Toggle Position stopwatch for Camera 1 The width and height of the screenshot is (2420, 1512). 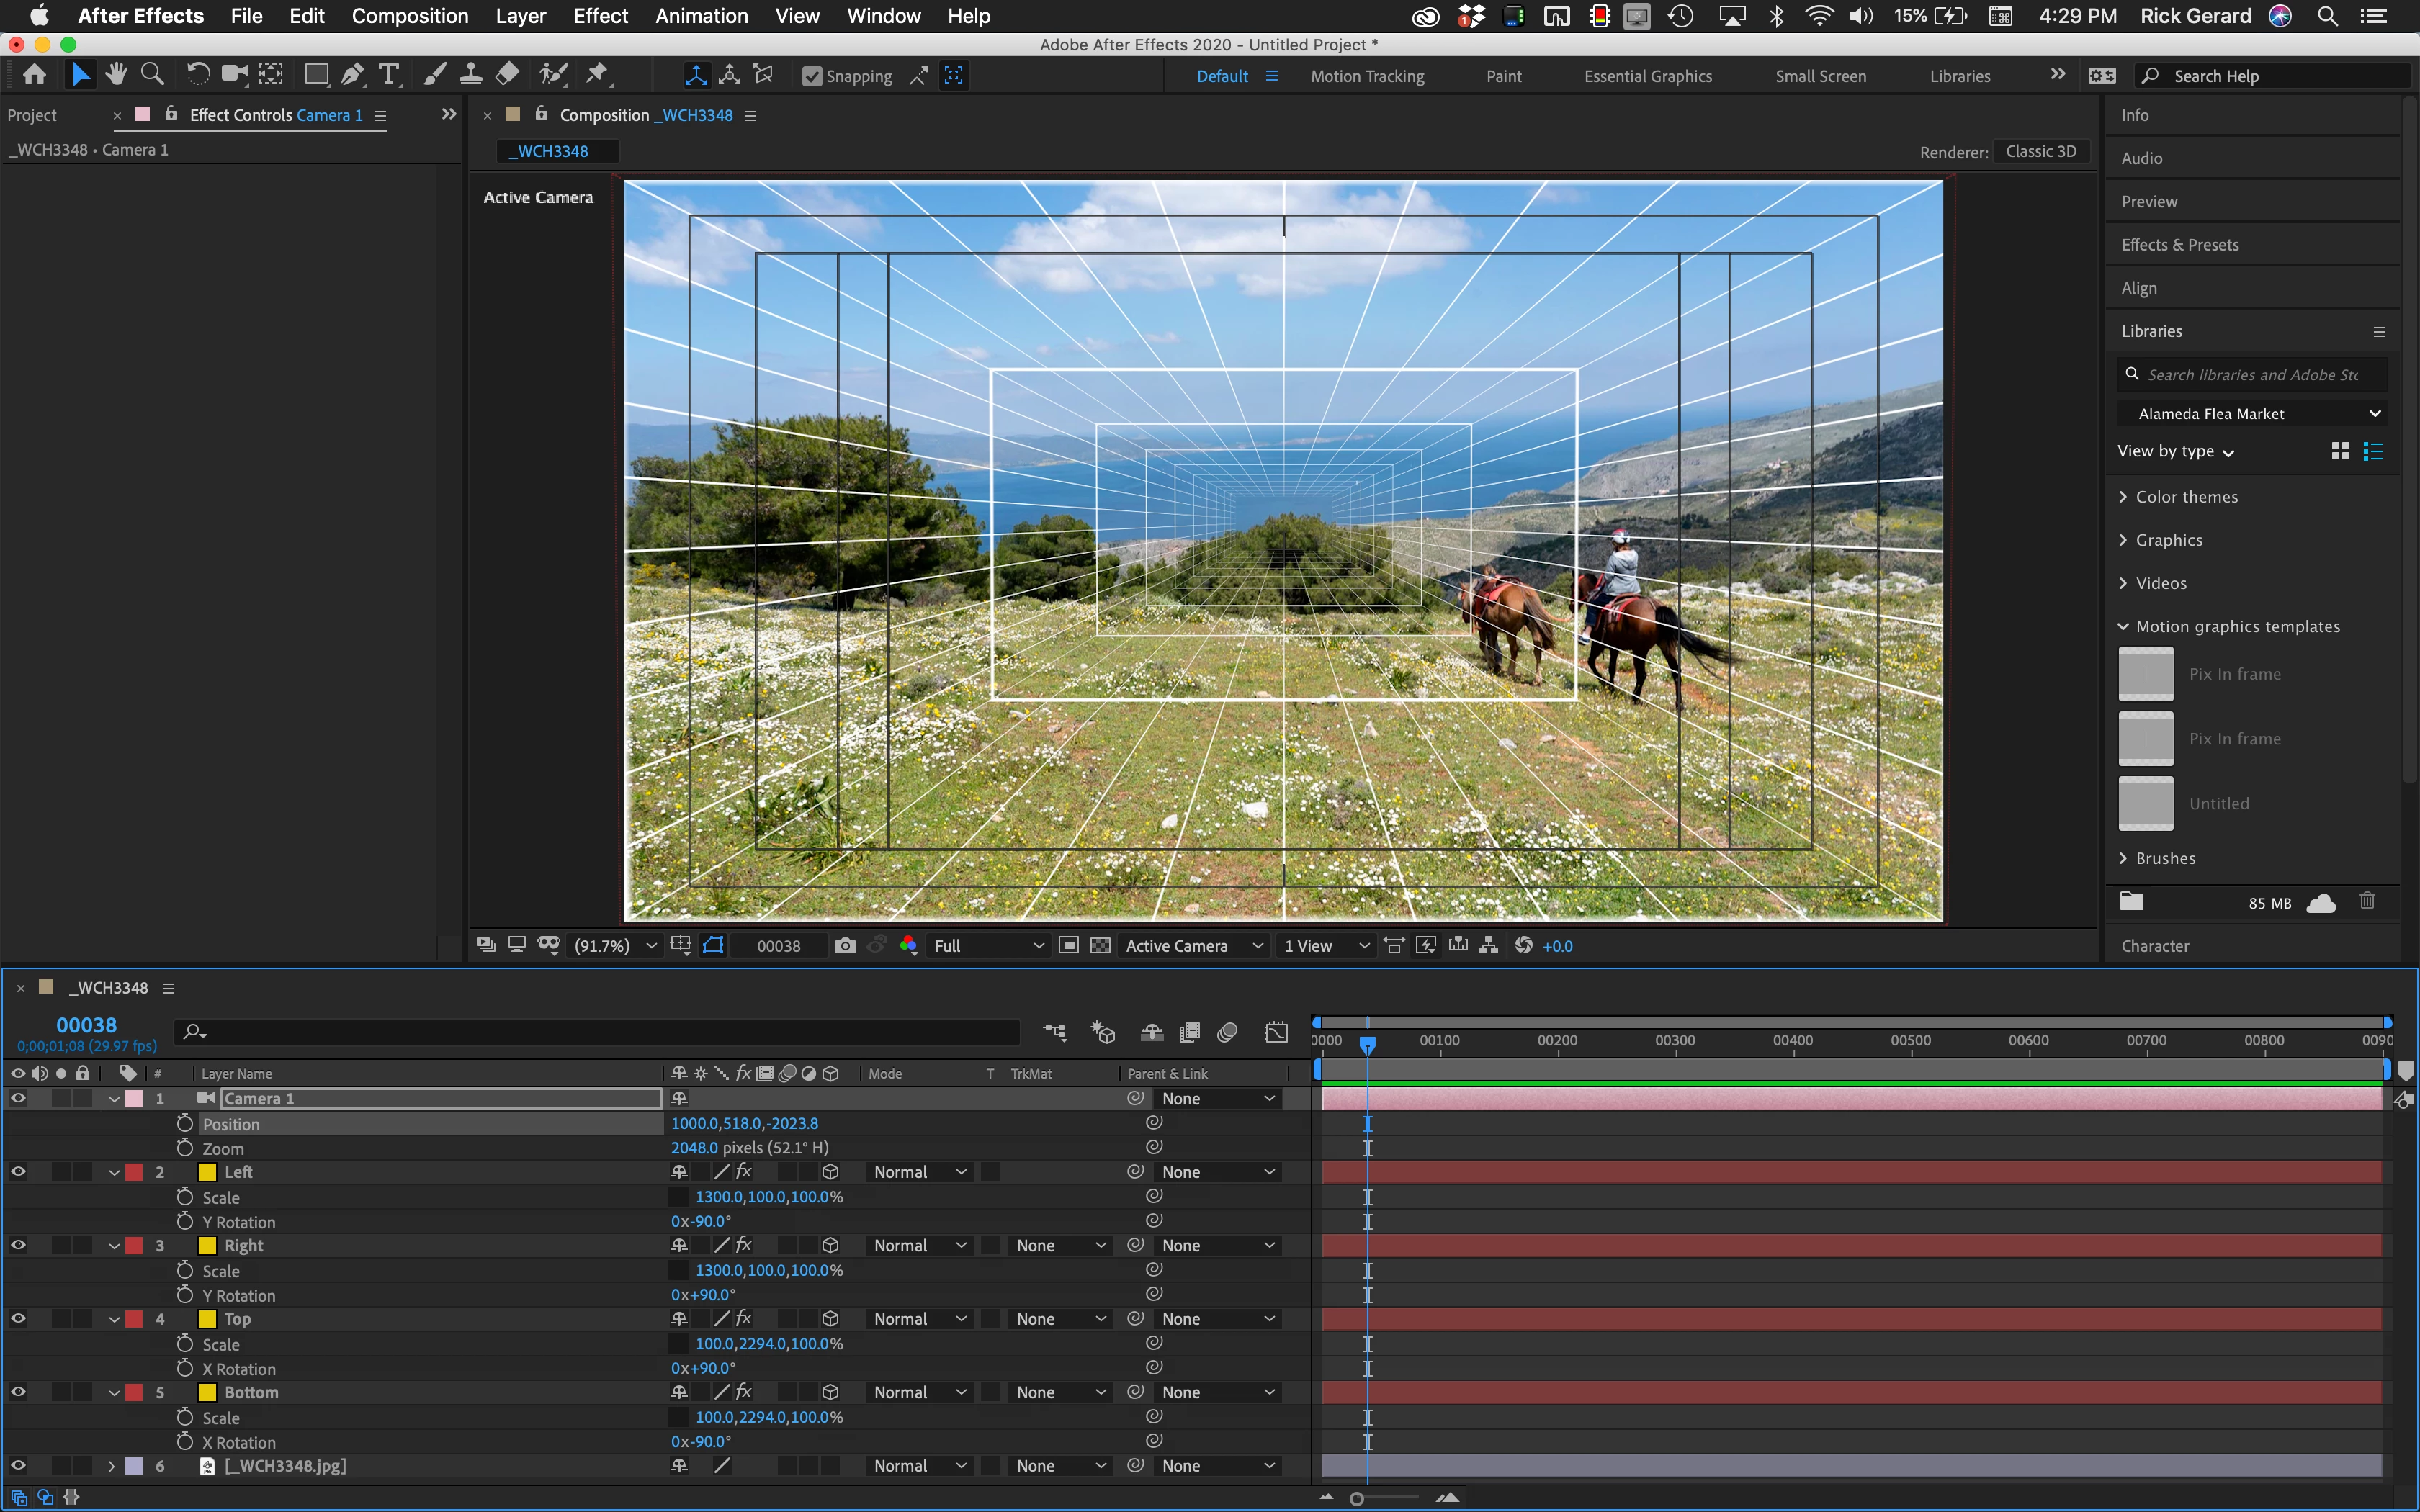[x=185, y=1124]
